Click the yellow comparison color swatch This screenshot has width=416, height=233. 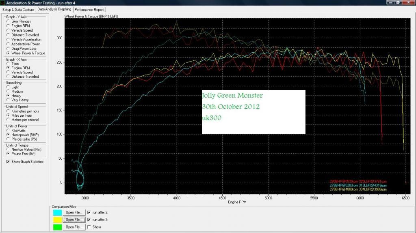(57, 220)
